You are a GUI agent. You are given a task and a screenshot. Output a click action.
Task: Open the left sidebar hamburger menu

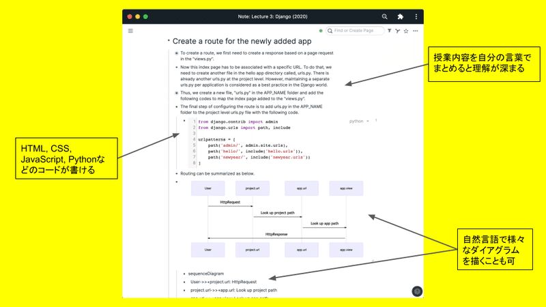coord(130,31)
